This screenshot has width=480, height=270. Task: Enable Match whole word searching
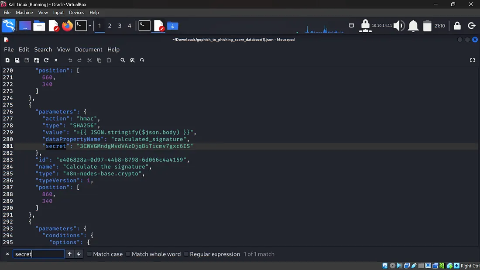point(127,254)
